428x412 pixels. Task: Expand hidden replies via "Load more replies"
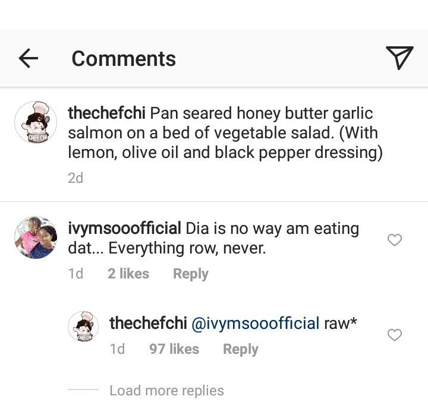[166, 391]
